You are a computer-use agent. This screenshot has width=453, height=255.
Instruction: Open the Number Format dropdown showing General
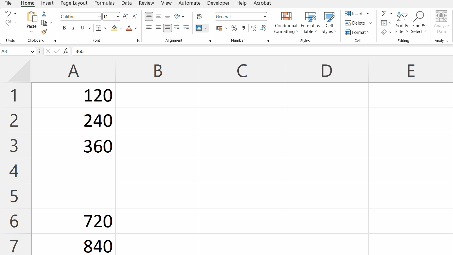[241, 16]
